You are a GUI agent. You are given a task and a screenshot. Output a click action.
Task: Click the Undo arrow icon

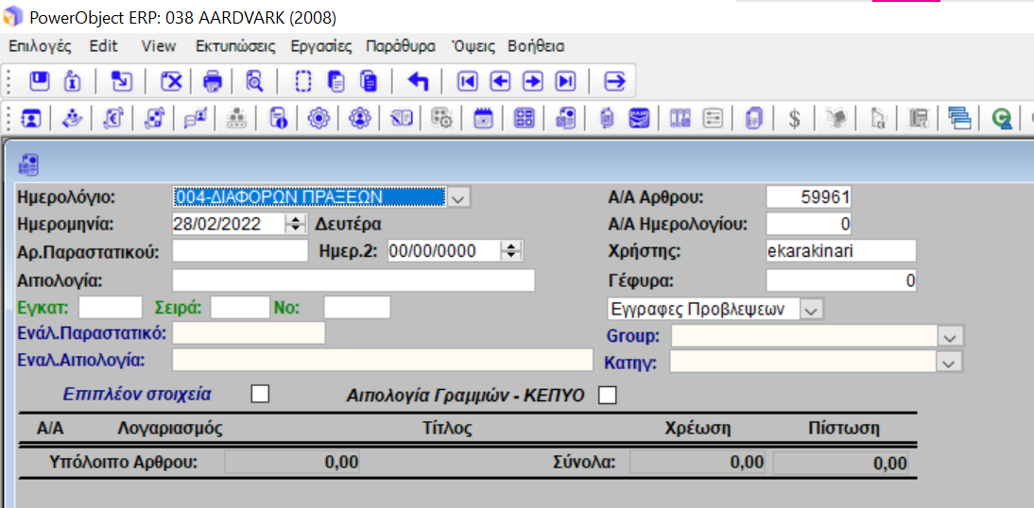coord(418,81)
